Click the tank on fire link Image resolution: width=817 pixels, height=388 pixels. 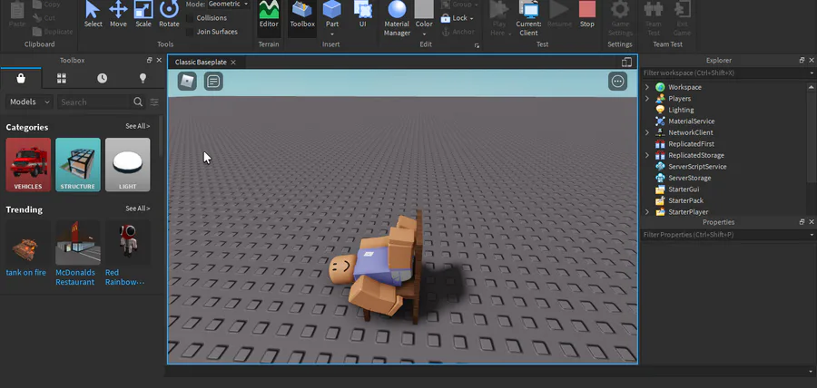(26, 273)
